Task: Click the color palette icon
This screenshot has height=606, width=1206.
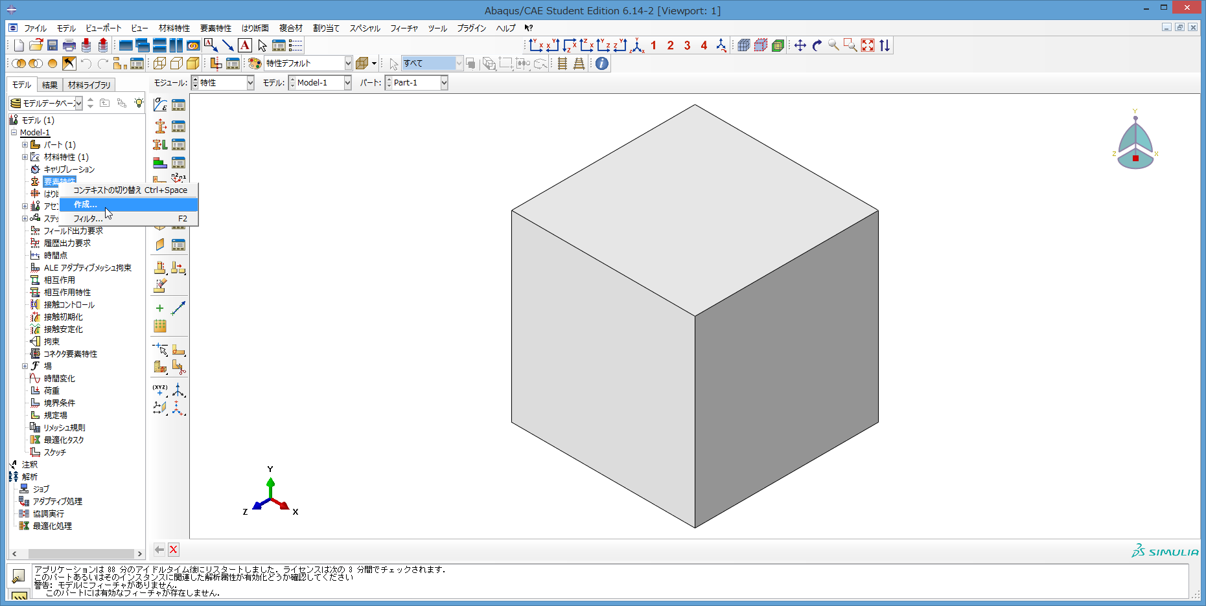Action: (x=255, y=63)
